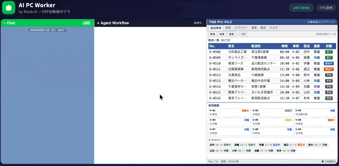Click driver chip 渡辺 07-16
Image resolution: width=339 pixels, height=166 pixels.
coord(294,145)
